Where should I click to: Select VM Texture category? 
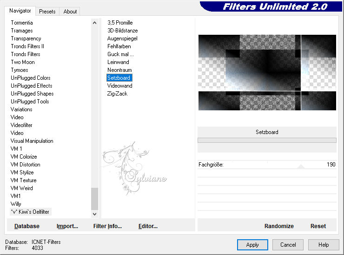[23, 180]
